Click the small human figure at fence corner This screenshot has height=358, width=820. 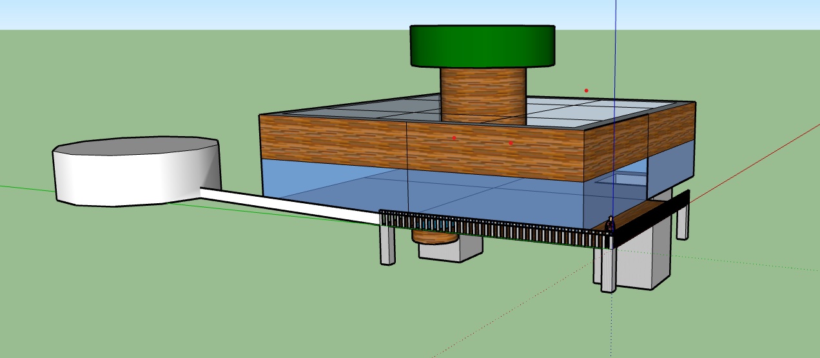point(610,224)
